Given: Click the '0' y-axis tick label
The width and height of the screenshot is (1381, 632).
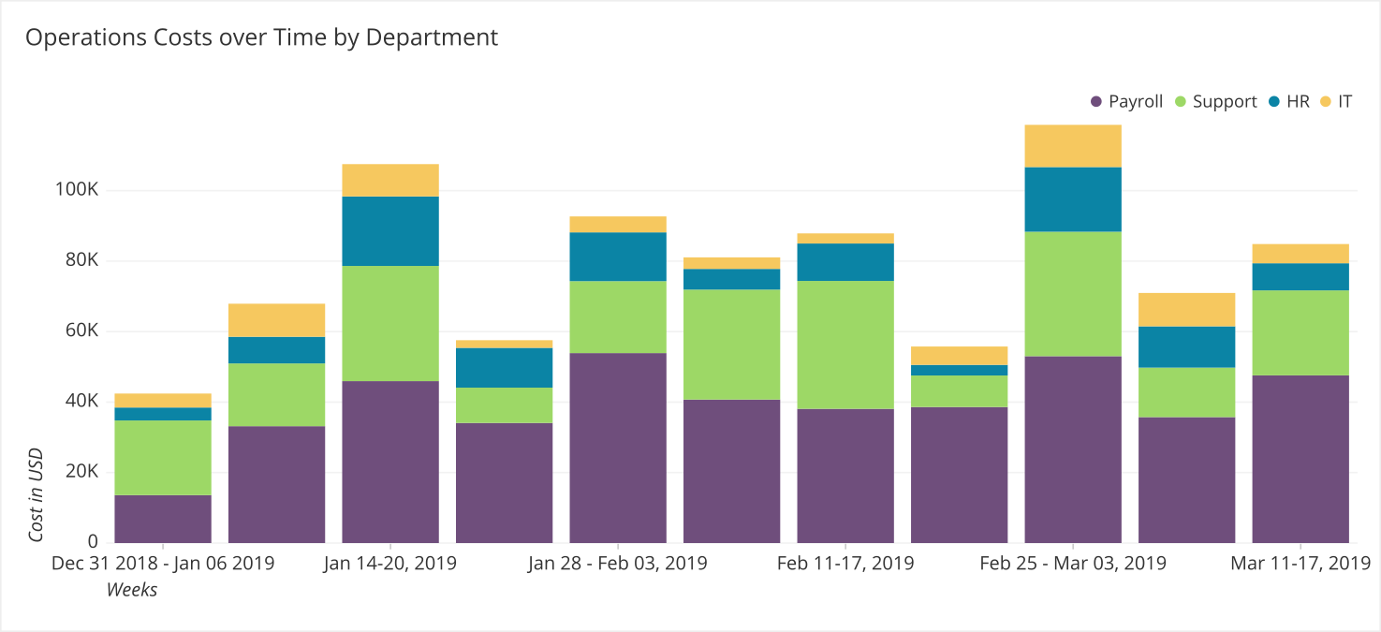Looking at the screenshot, I should click(x=93, y=542).
